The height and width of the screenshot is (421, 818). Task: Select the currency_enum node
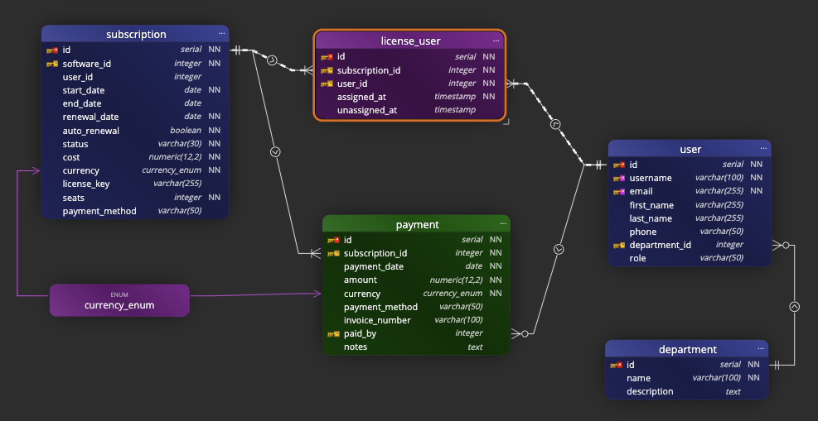[x=119, y=300]
